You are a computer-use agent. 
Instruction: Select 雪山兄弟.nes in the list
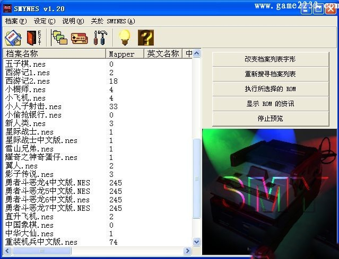click(29, 149)
